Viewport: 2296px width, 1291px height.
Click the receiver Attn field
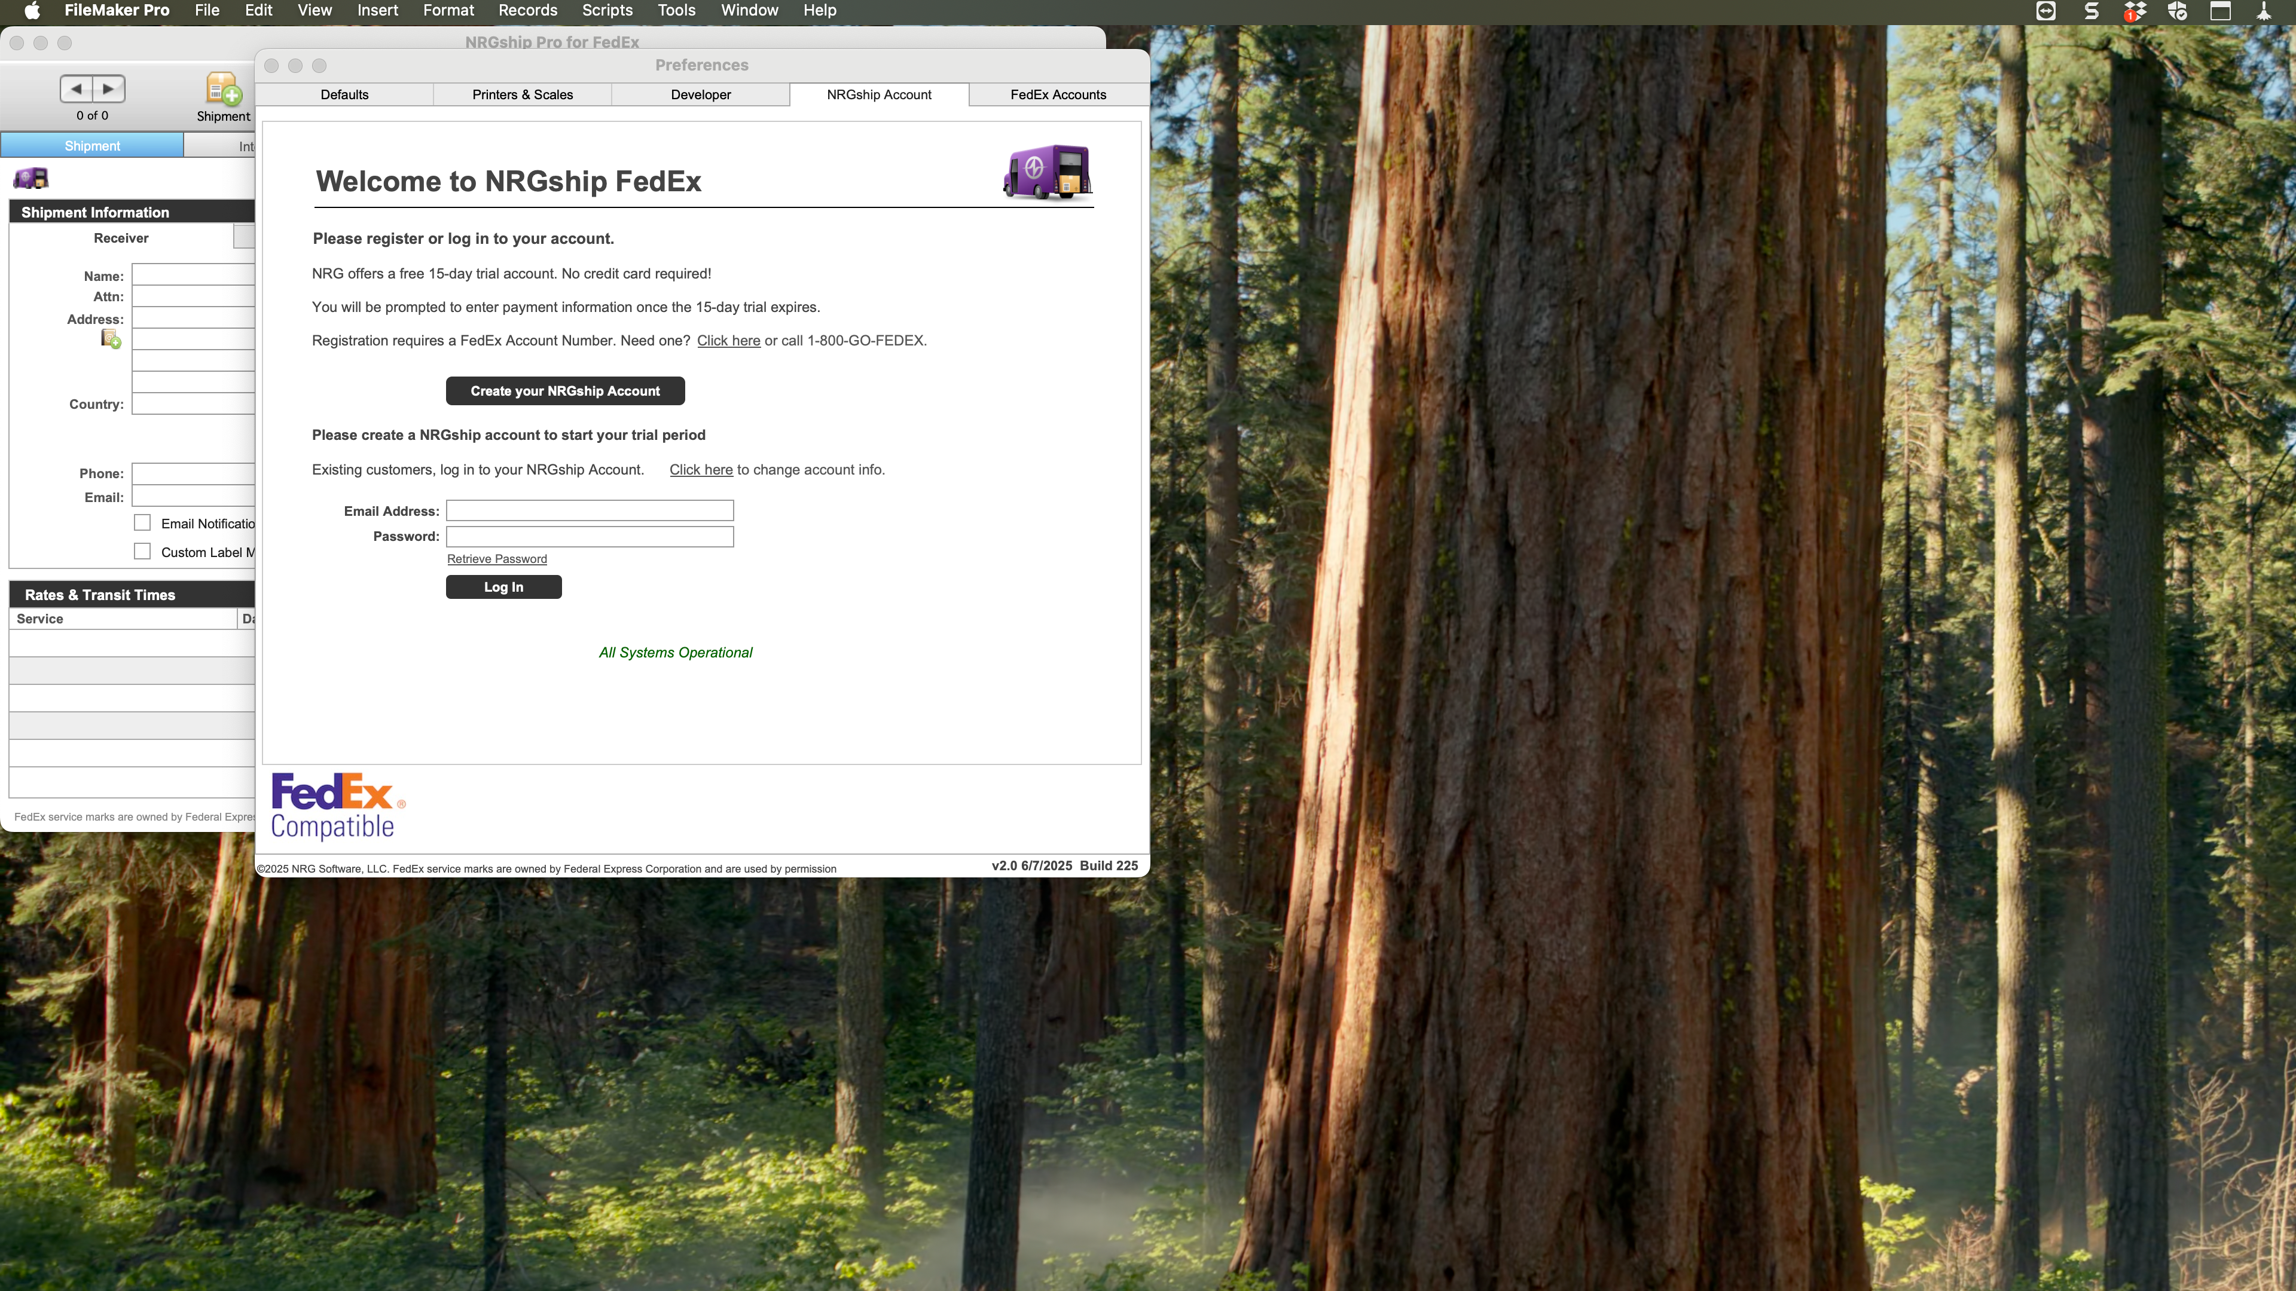tap(193, 296)
